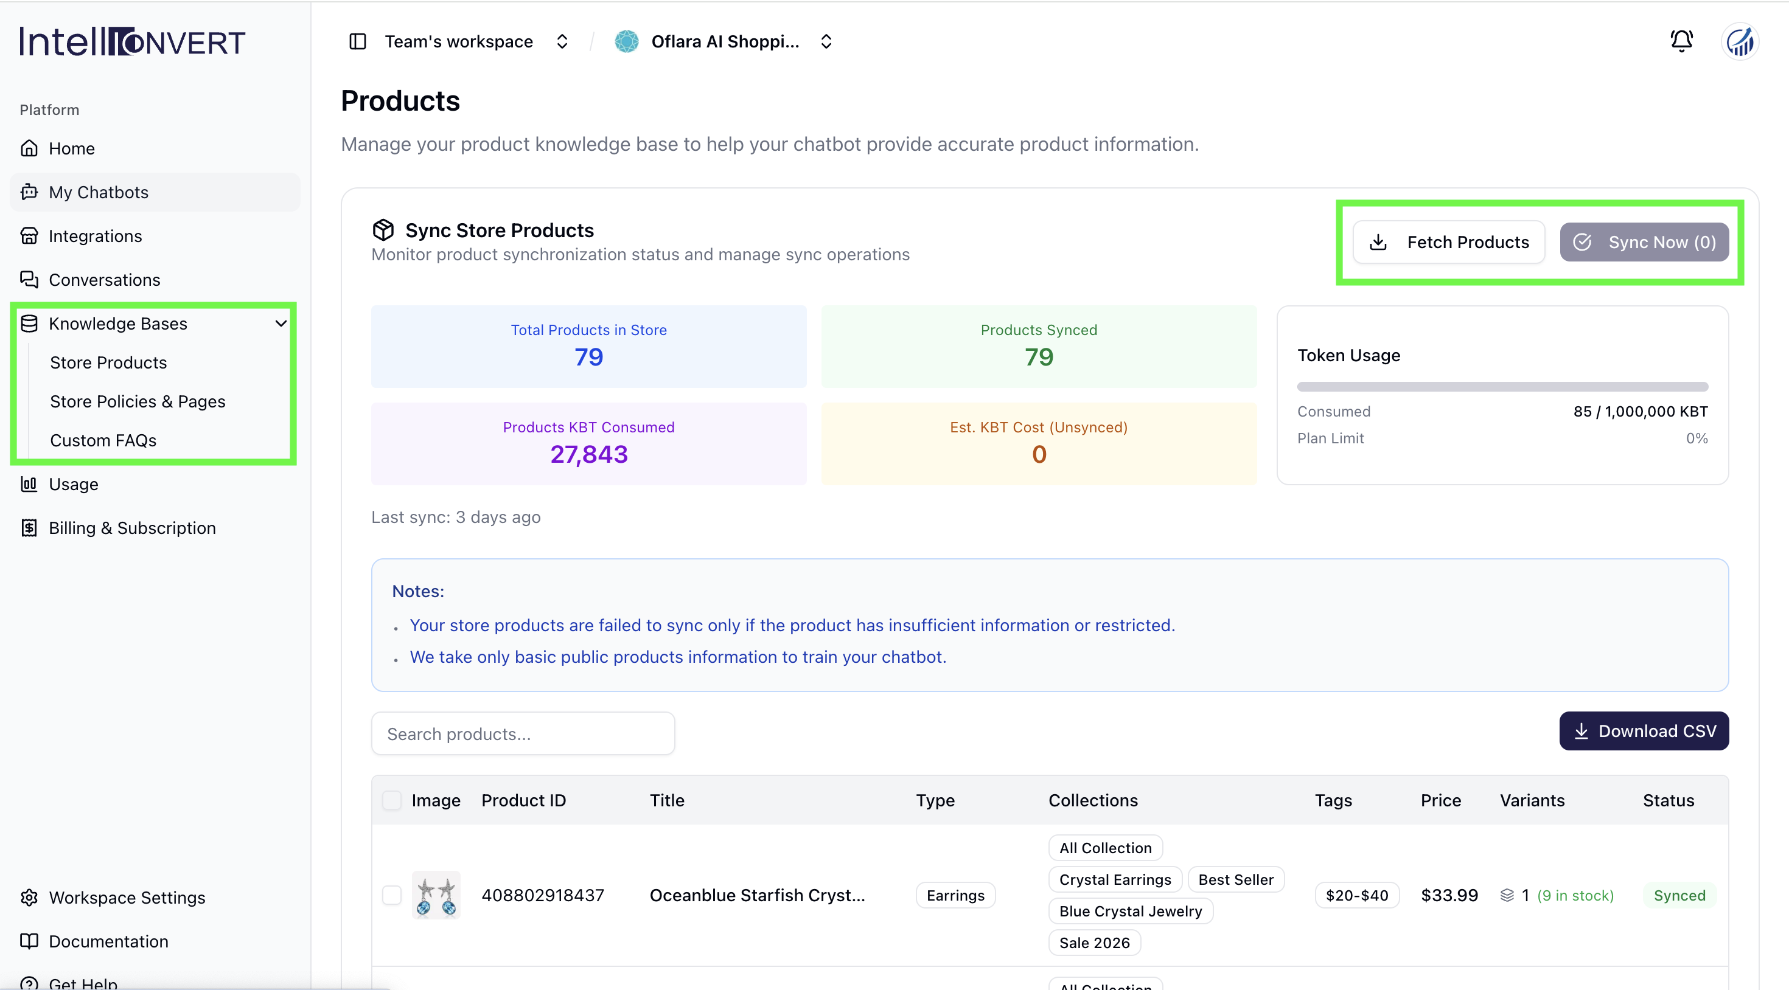Focus the Search products field
The height and width of the screenshot is (990, 1789).
tap(523, 733)
